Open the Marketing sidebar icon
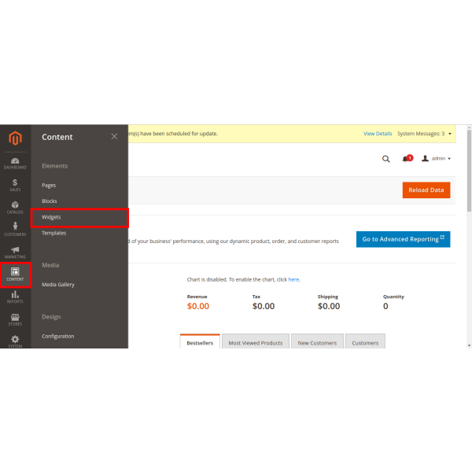Screen dimensions: 472x472 click(x=15, y=253)
